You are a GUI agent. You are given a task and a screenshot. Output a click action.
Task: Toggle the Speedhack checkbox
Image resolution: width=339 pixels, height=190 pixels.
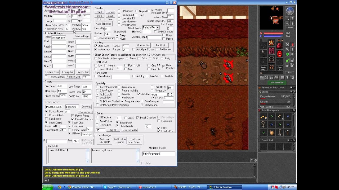click(117, 122)
